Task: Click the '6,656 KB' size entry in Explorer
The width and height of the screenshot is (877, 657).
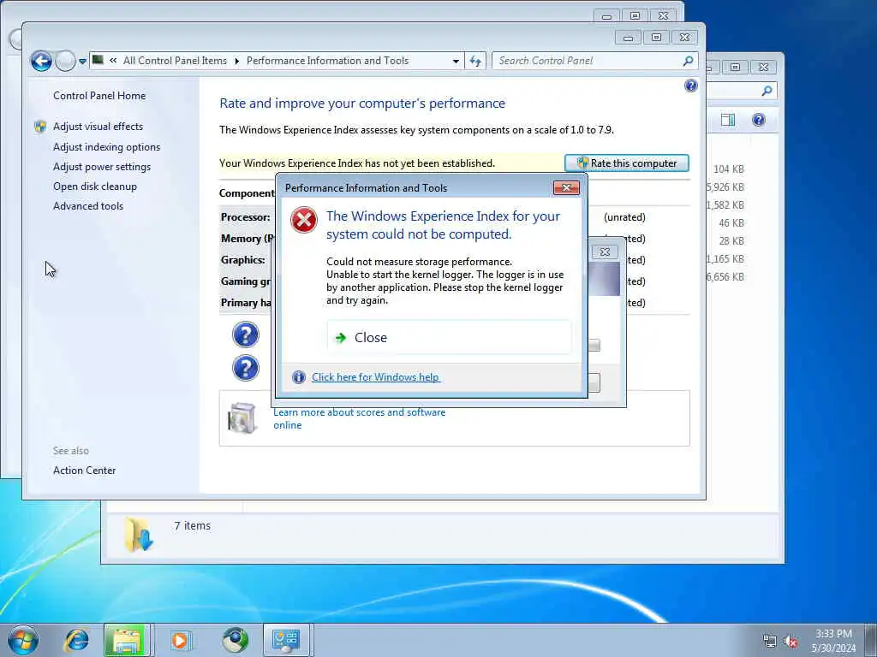Action: [x=725, y=276]
